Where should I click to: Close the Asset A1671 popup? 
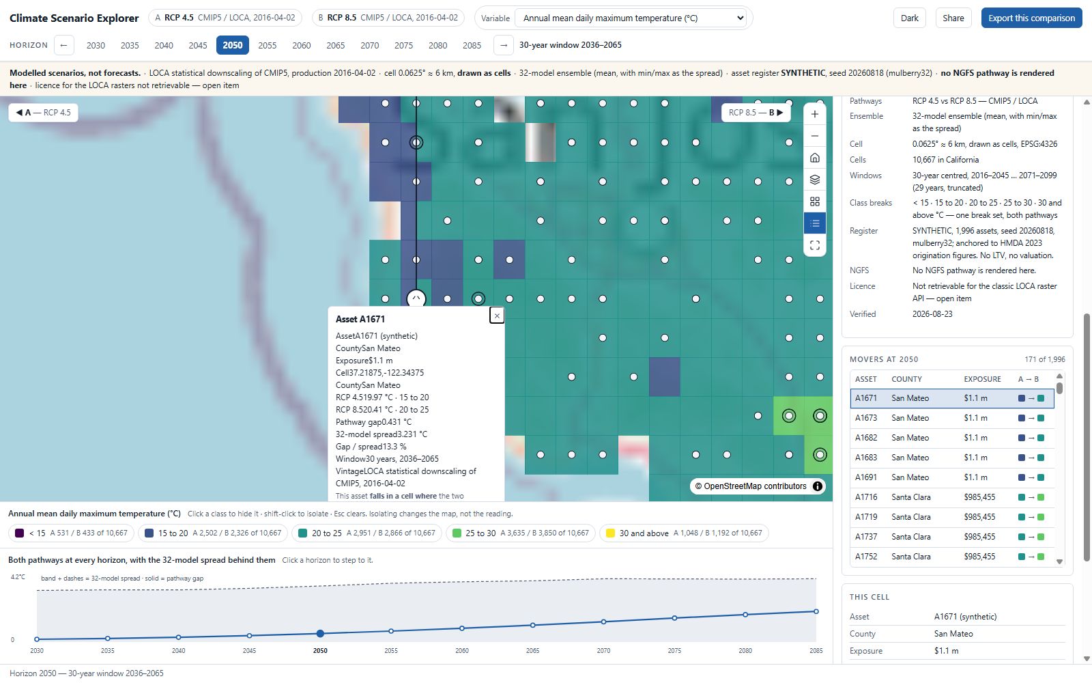497,316
